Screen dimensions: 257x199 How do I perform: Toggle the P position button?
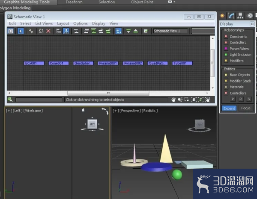tap(233, 99)
